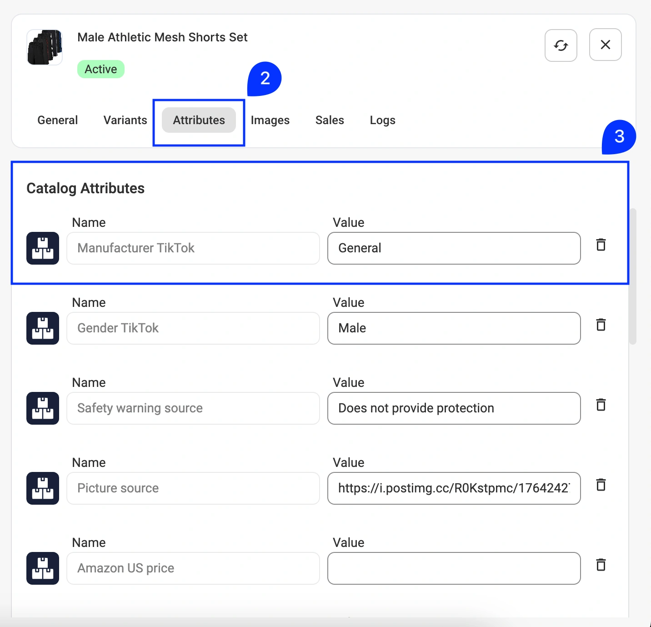Click catalog icon beside Gender TikTok
Image resolution: width=651 pixels, height=627 pixels.
[43, 328]
